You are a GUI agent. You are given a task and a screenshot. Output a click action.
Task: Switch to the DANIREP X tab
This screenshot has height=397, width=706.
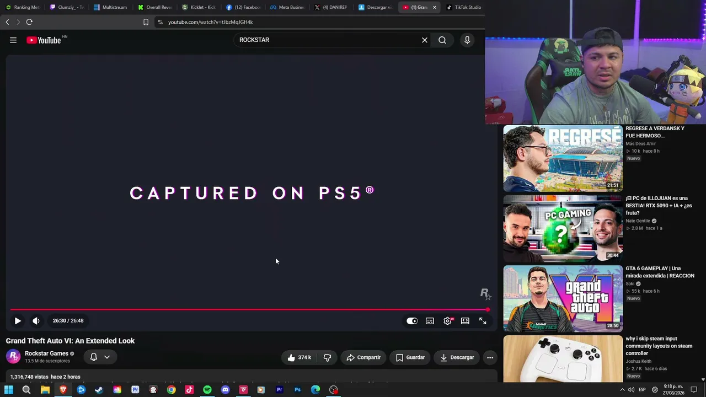click(331, 7)
